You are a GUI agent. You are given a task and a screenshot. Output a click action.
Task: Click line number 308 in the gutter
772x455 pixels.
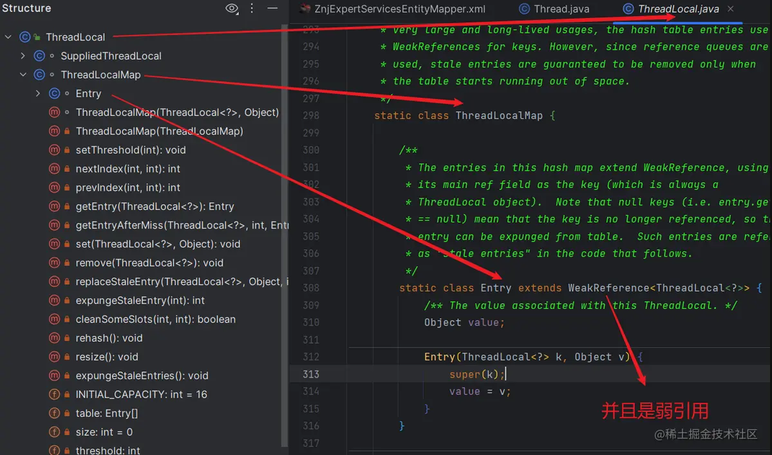coord(311,288)
